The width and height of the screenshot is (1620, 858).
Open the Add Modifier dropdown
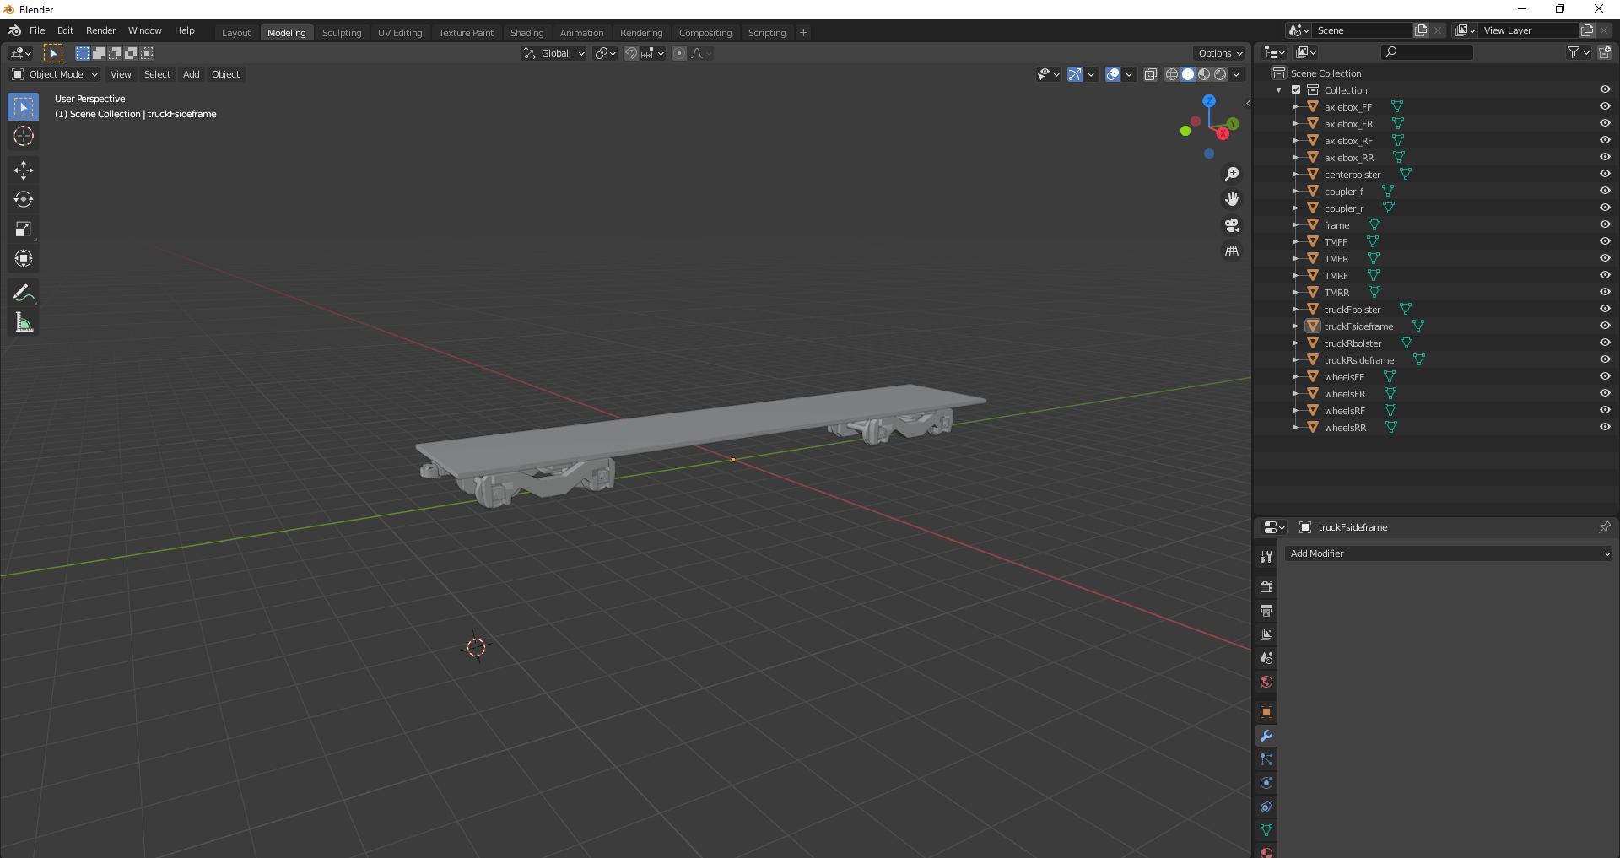[x=1449, y=553]
